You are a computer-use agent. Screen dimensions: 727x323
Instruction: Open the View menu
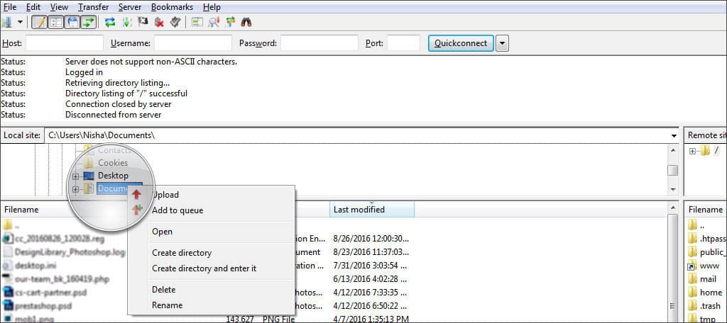coord(59,7)
